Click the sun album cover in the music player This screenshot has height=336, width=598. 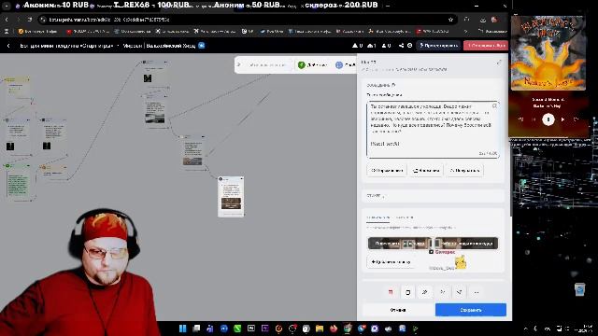coord(548,53)
